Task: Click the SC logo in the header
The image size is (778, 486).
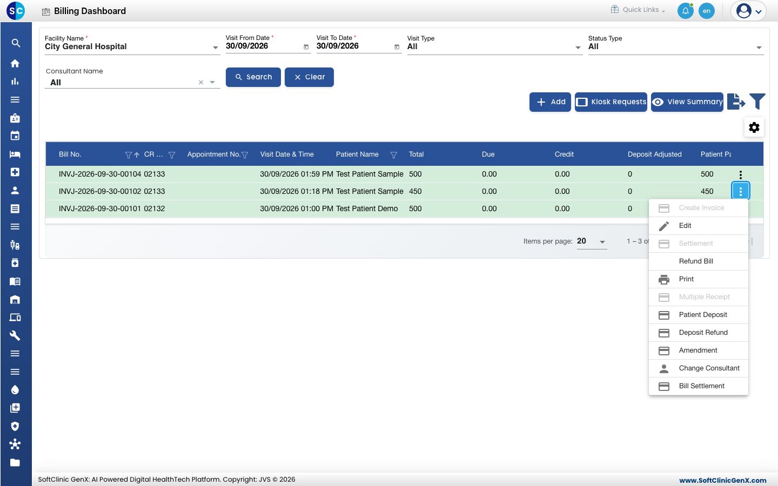Action: pyautogui.click(x=16, y=10)
